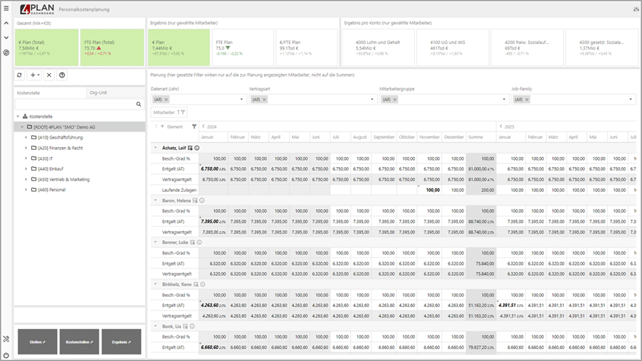Collapse the 2025 year column group
The height and width of the screenshot is (361, 642).
pyautogui.click(x=501, y=126)
